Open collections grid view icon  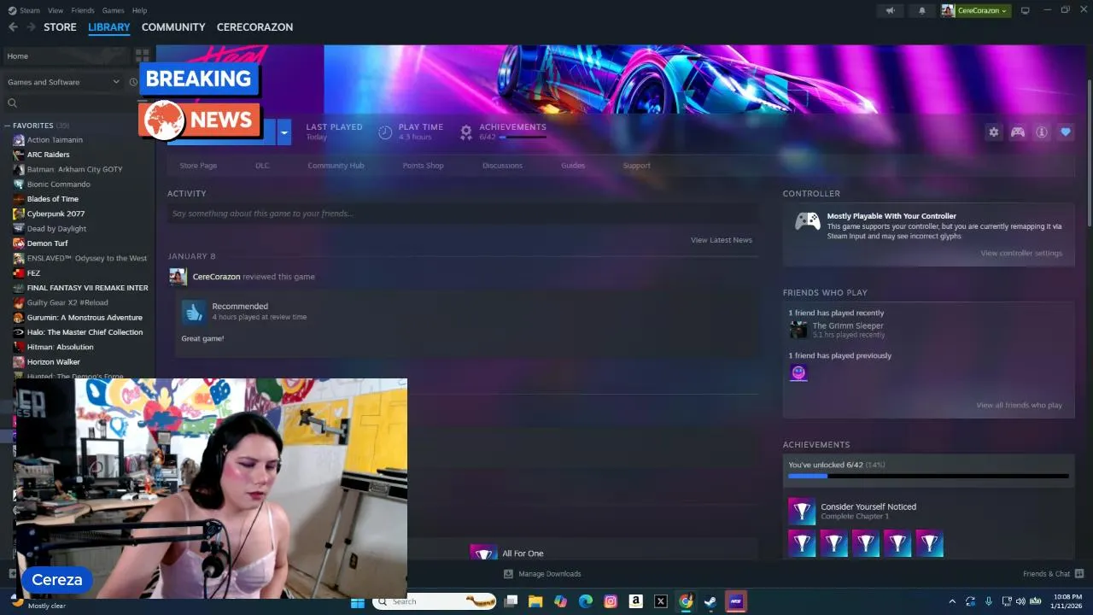click(x=142, y=56)
